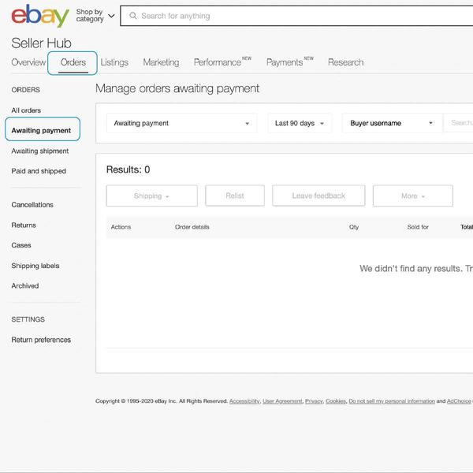
Task: Go to Cancellations
Action: pyautogui.click(x=32, y=205)
